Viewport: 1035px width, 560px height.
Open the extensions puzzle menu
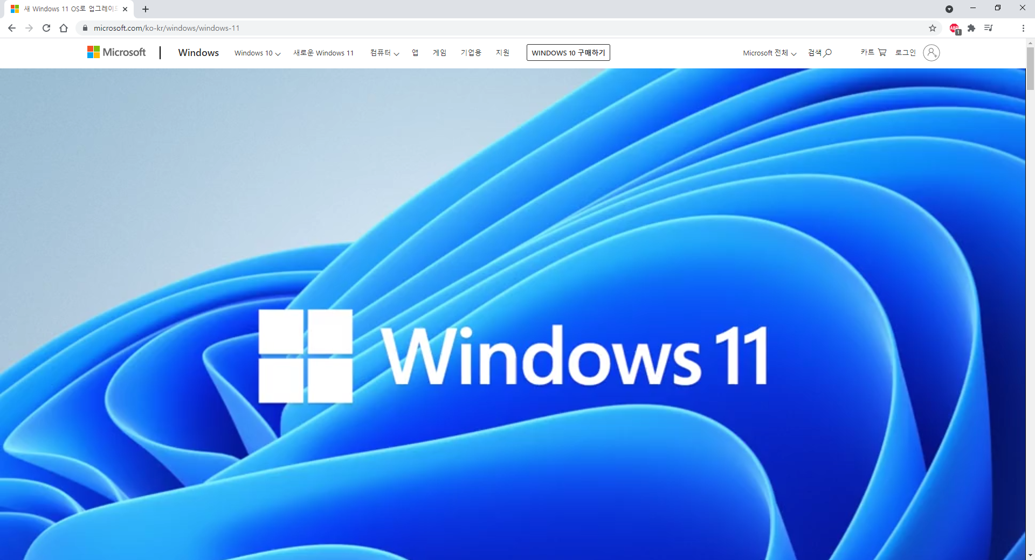coord(971,28)
